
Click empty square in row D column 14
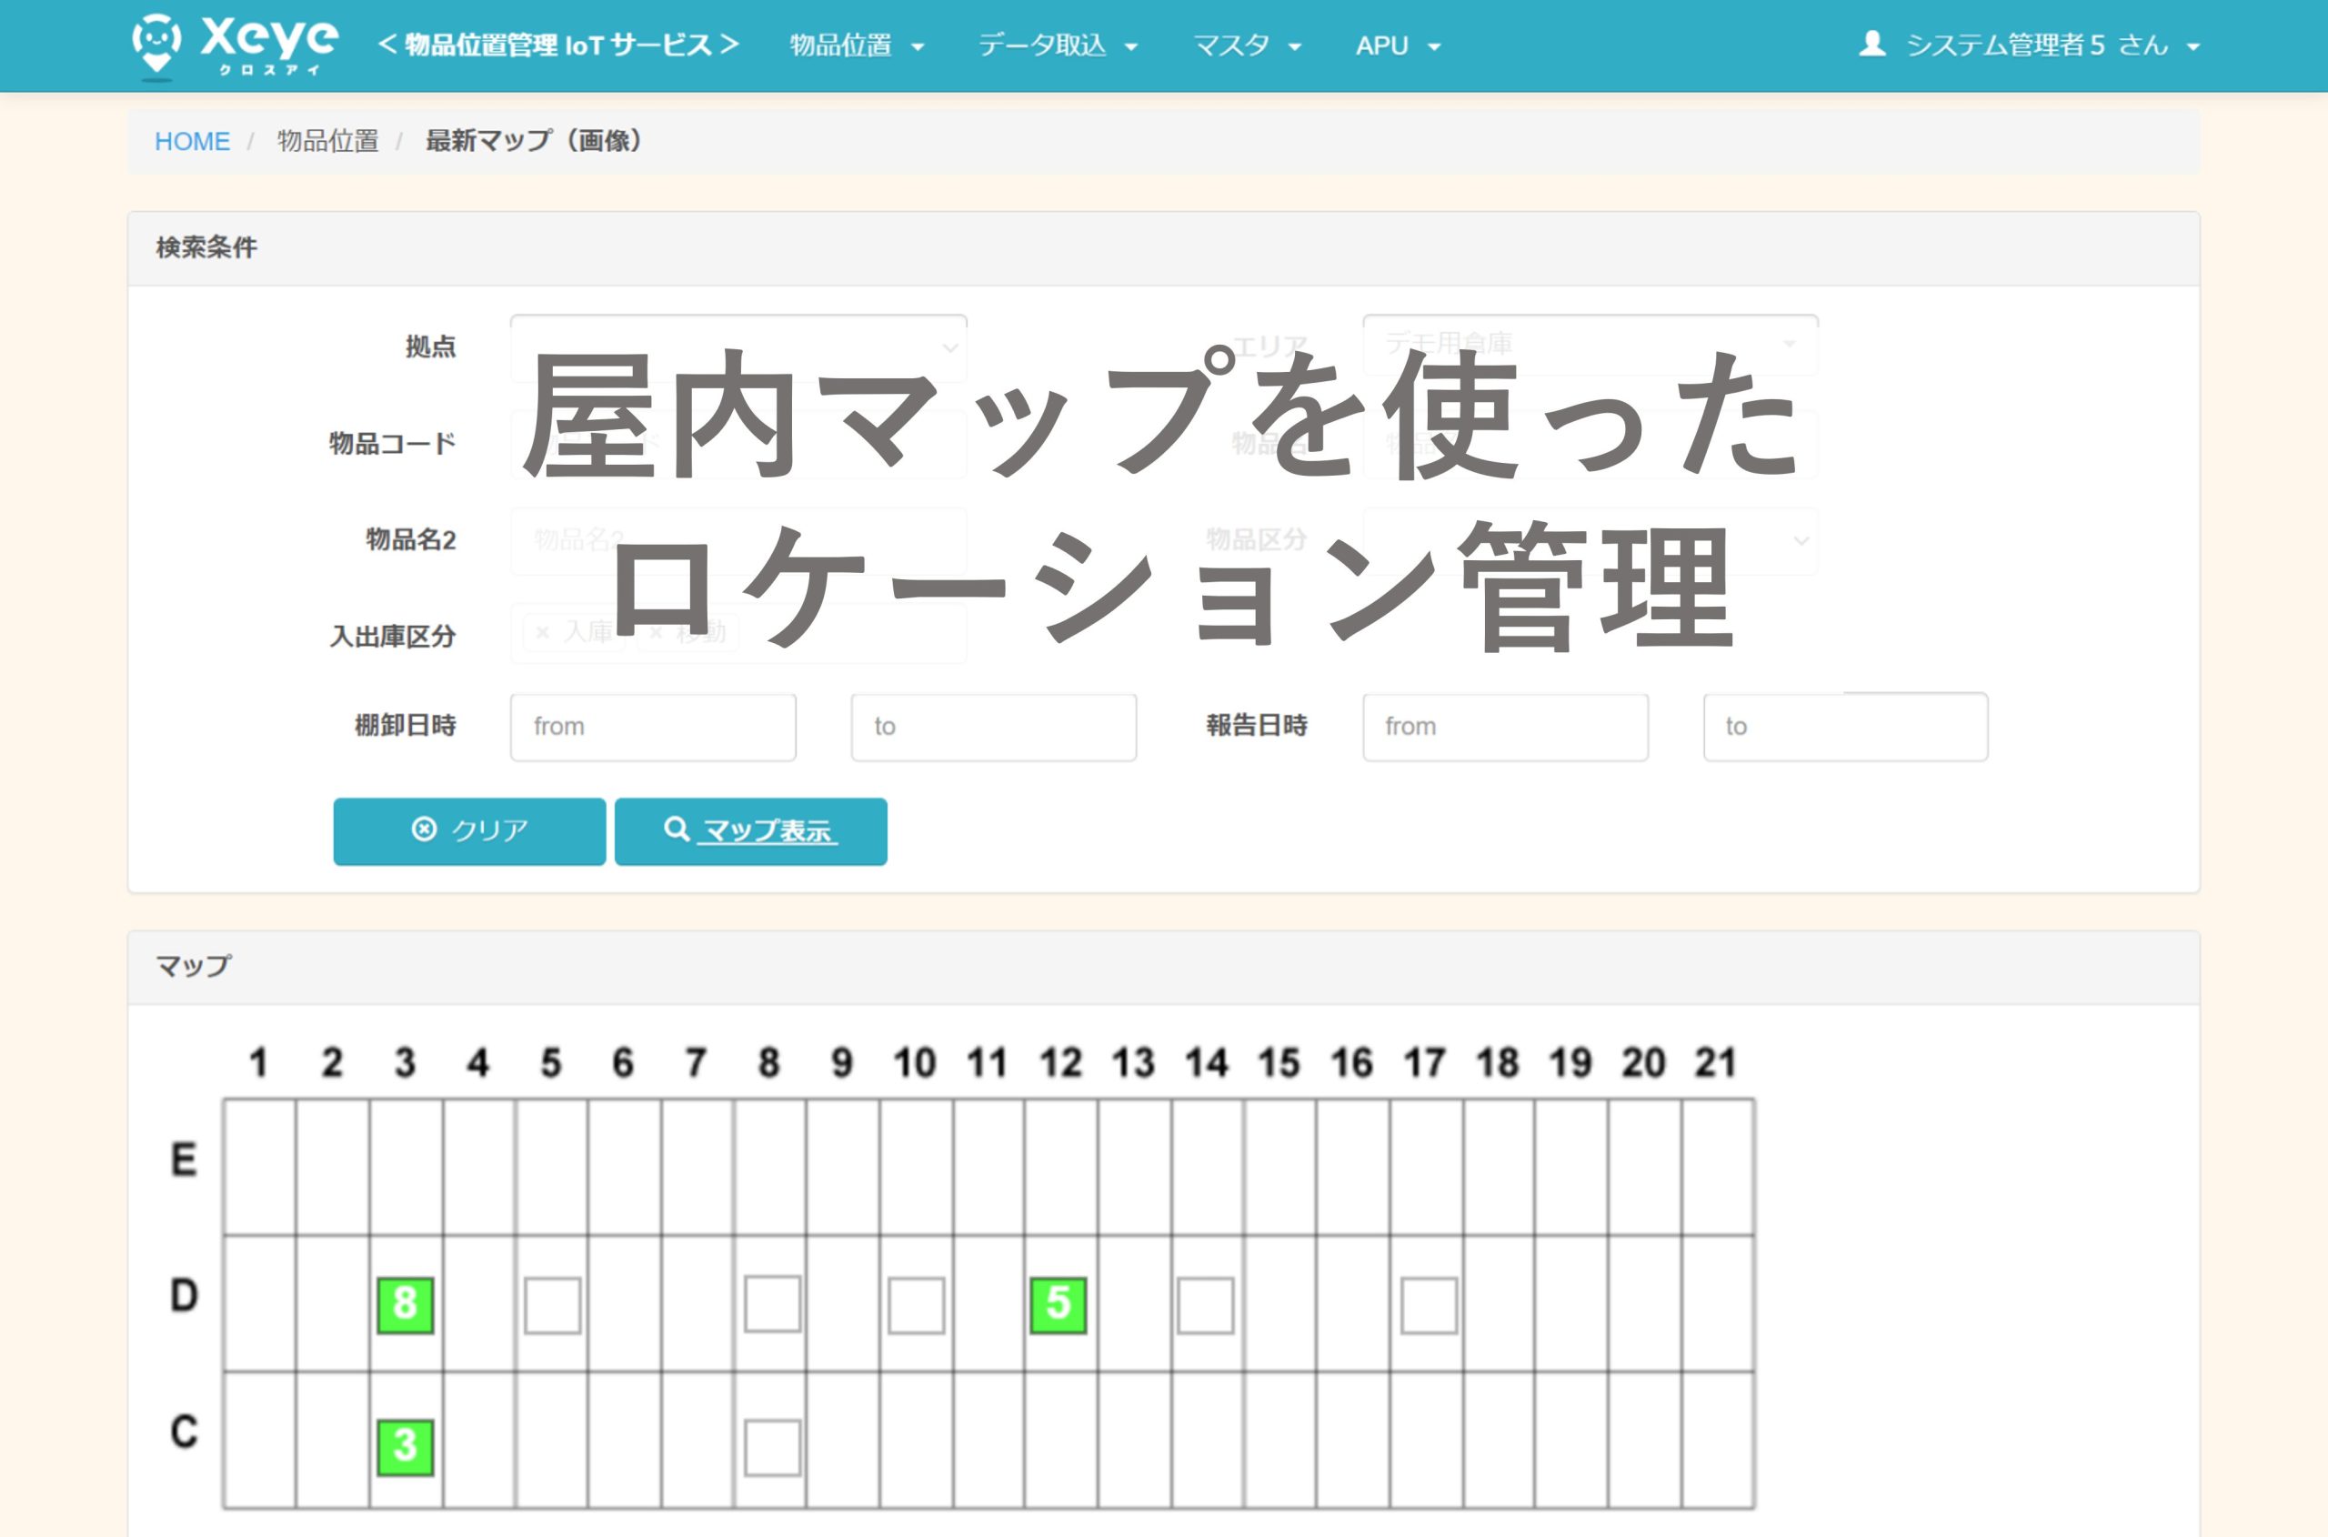(1205, 1305)
